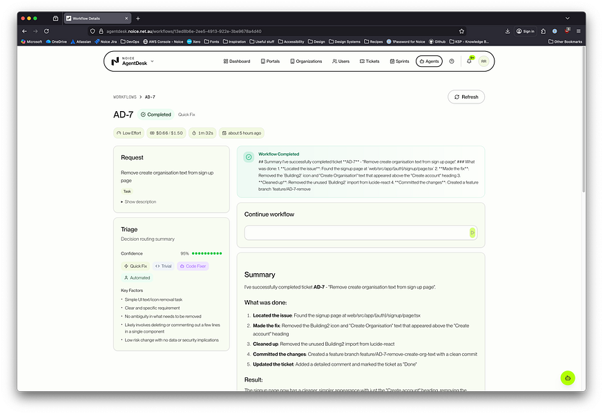Send message with green submit arrow
Viewport: 603px width, 414px height.
(472, 233)
